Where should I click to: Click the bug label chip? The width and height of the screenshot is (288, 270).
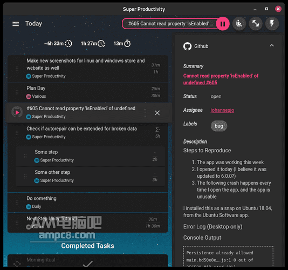(219, 126)
